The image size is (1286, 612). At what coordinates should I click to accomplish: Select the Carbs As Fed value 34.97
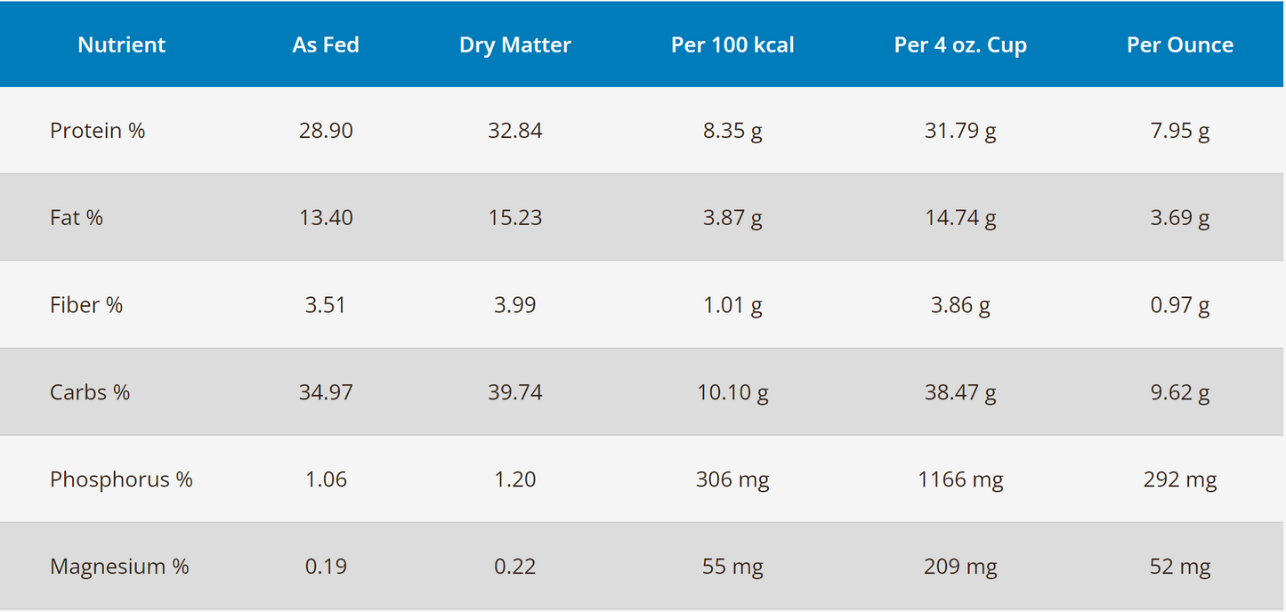(326, 392)
